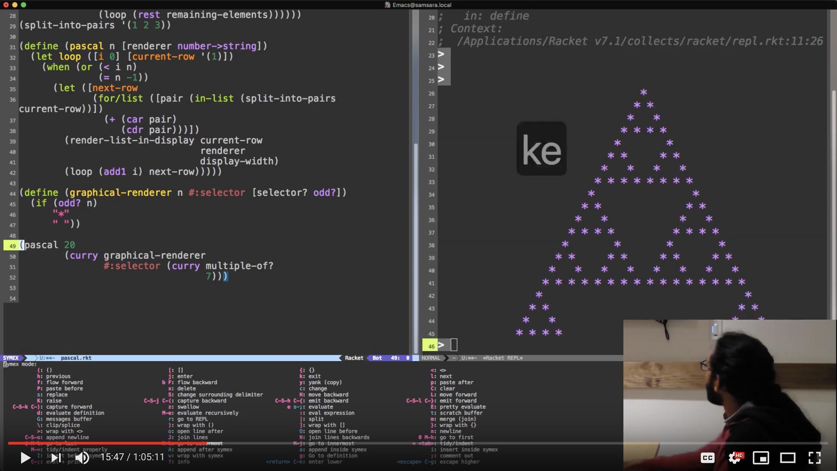Click the SYMEX mode indicator
The image size is (837, 471).
pyautogui.click(x=11, y=358)
